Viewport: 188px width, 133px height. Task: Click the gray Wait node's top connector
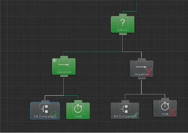click(165, 99)
